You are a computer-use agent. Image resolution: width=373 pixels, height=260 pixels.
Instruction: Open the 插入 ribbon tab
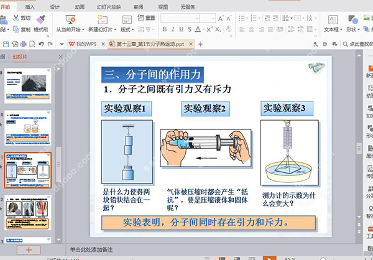coord(30,7)
